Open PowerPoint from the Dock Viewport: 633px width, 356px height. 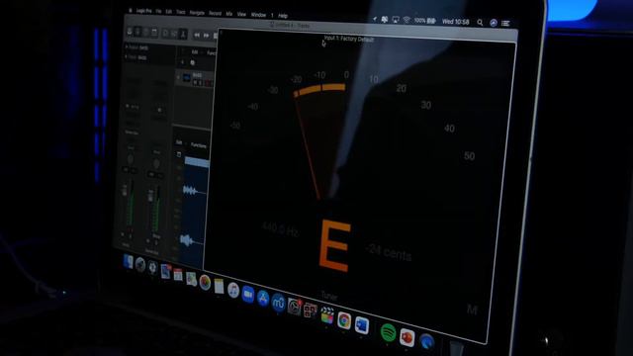coord(407,337)
